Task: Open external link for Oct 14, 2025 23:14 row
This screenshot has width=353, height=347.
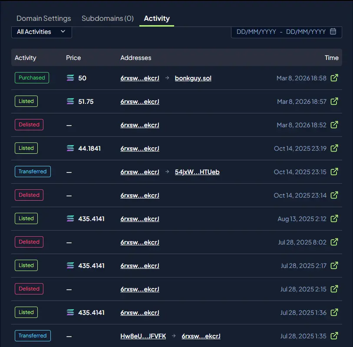Action: tap(334, 195)
